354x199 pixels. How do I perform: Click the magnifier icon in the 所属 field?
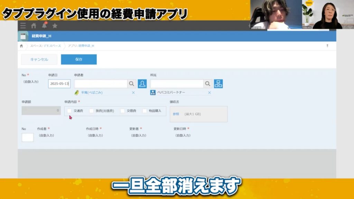point(207,83)
